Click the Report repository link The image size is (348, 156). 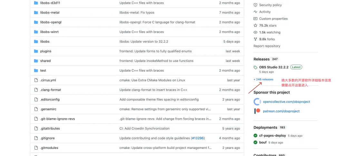click(x=267, y=46)
